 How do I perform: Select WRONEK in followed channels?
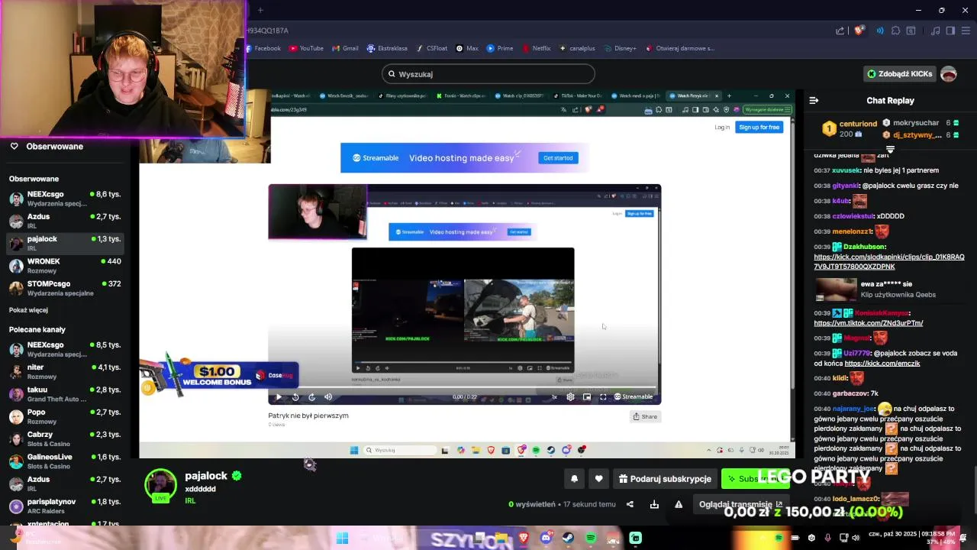point(64,265)
